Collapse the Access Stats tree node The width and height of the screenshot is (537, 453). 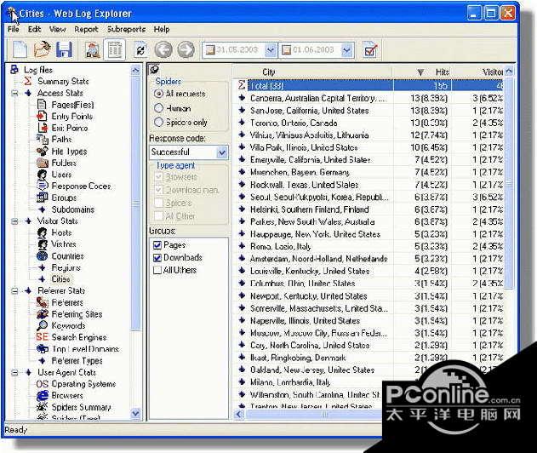pos(14,93)
